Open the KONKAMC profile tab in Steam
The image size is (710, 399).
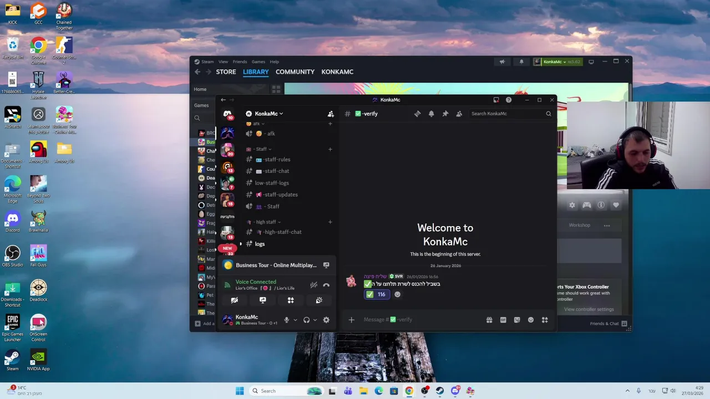(x=337, y=71)
